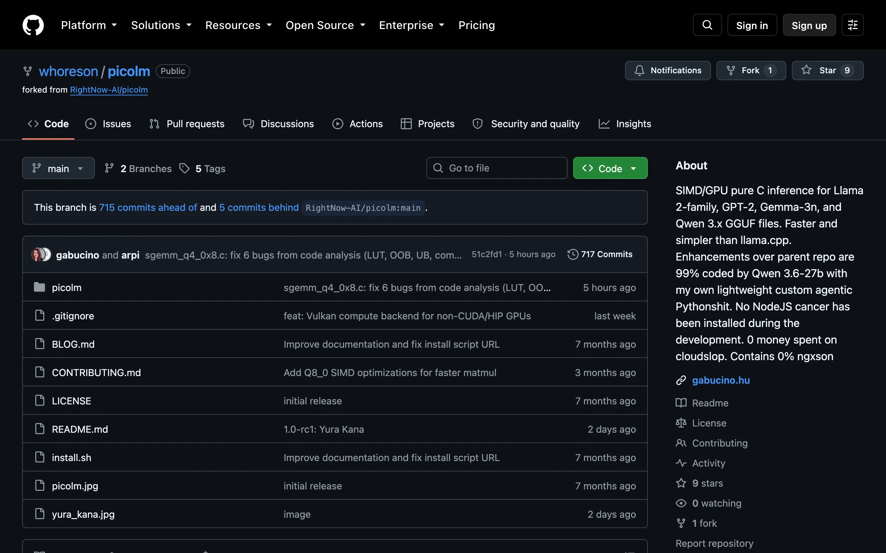Image resolution: width=886 pixels, height=553 pixels.
Task: Open commit '1.0-rc1: Yura Kana'
Action: click(x=324, y=429)
